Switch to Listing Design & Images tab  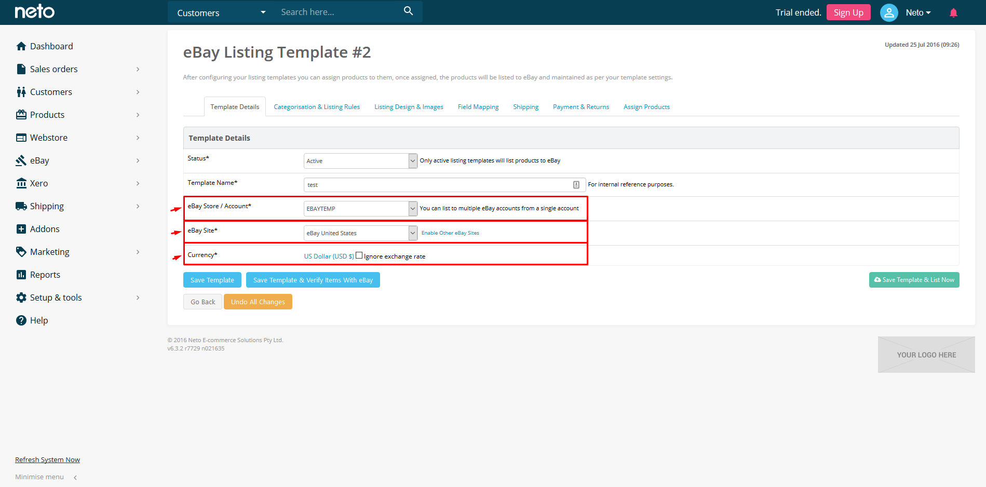tap(409, 107)
